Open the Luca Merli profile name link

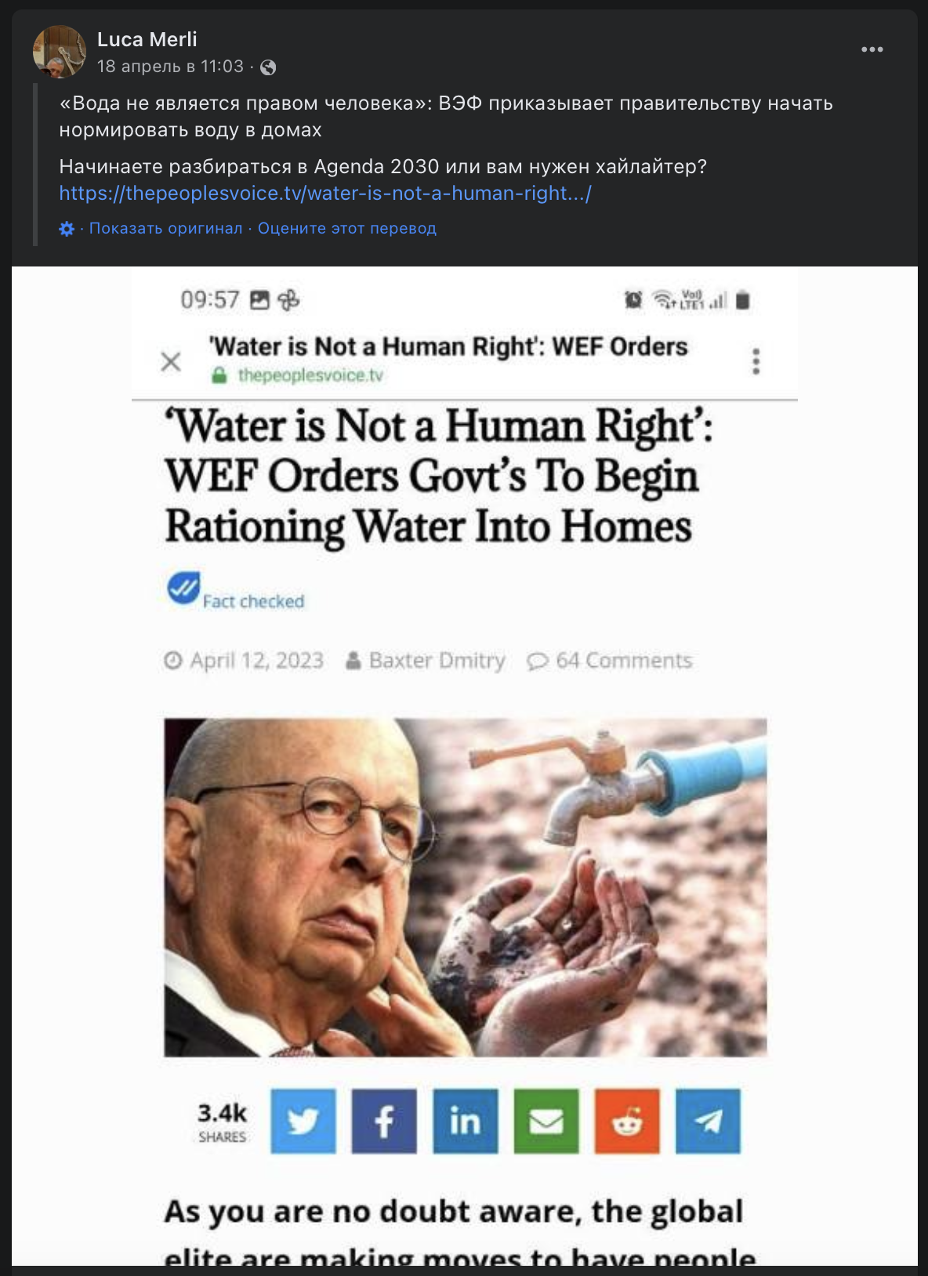point(147,39)
